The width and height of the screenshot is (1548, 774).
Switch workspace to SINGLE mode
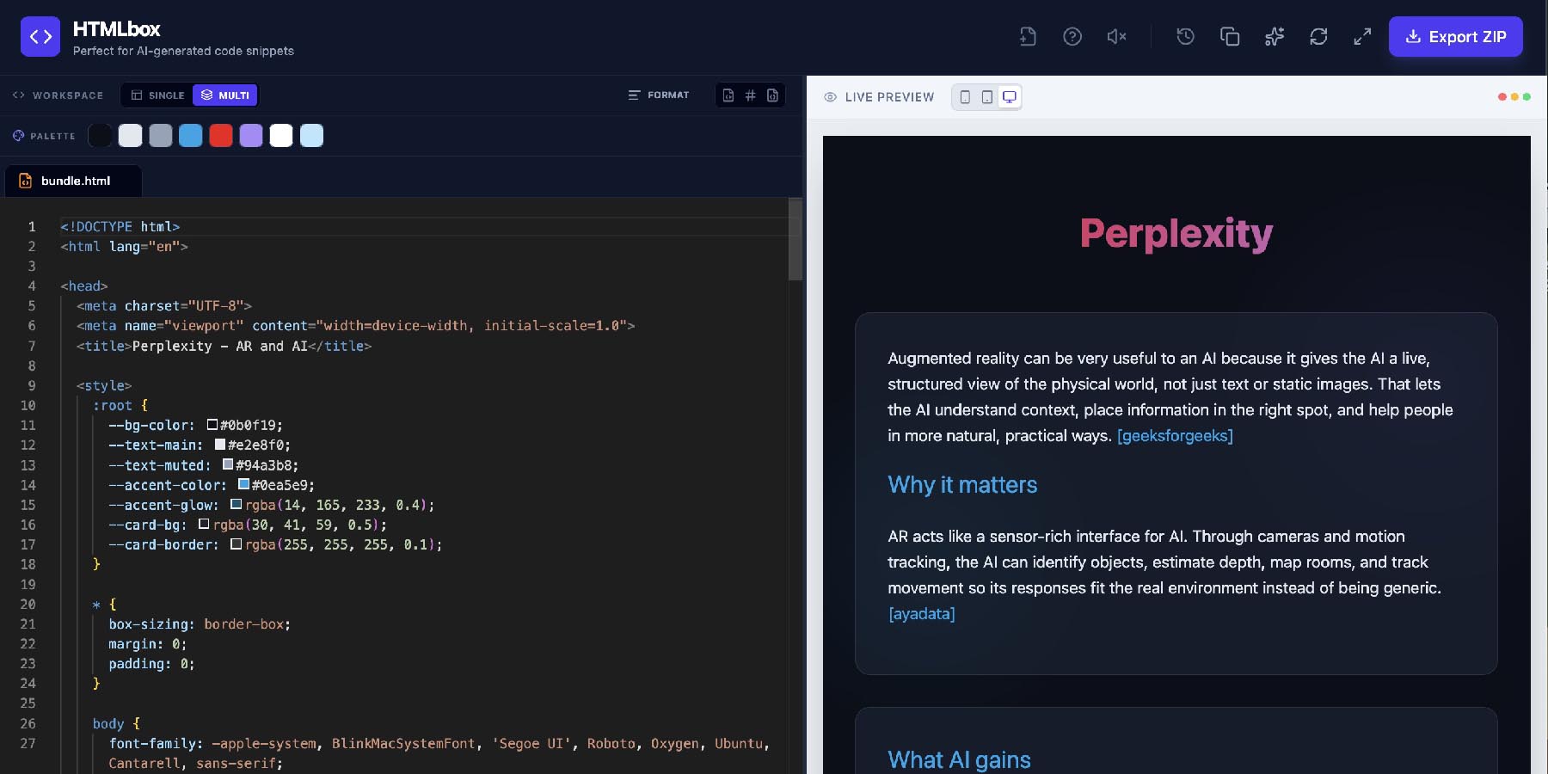tap(157, 95)
